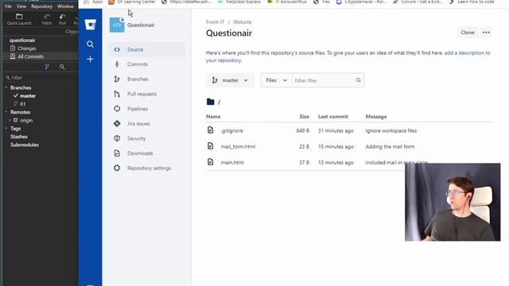
Task: Select Submodules in Sourcetree sidebar
Action: point(25,145)
